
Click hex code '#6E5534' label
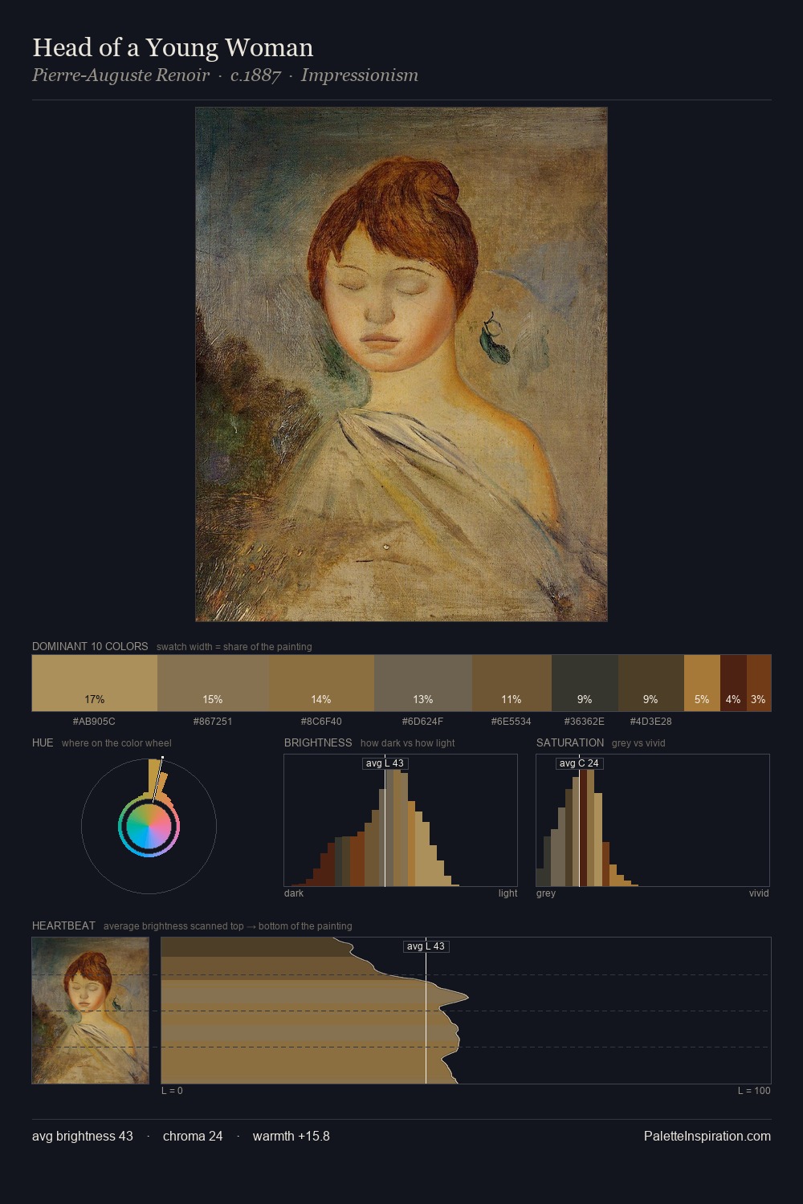tap(511, 721)
